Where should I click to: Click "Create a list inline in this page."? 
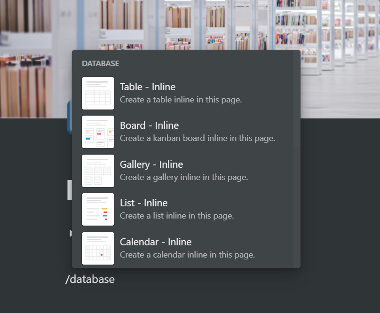click(x=177, y=216)
